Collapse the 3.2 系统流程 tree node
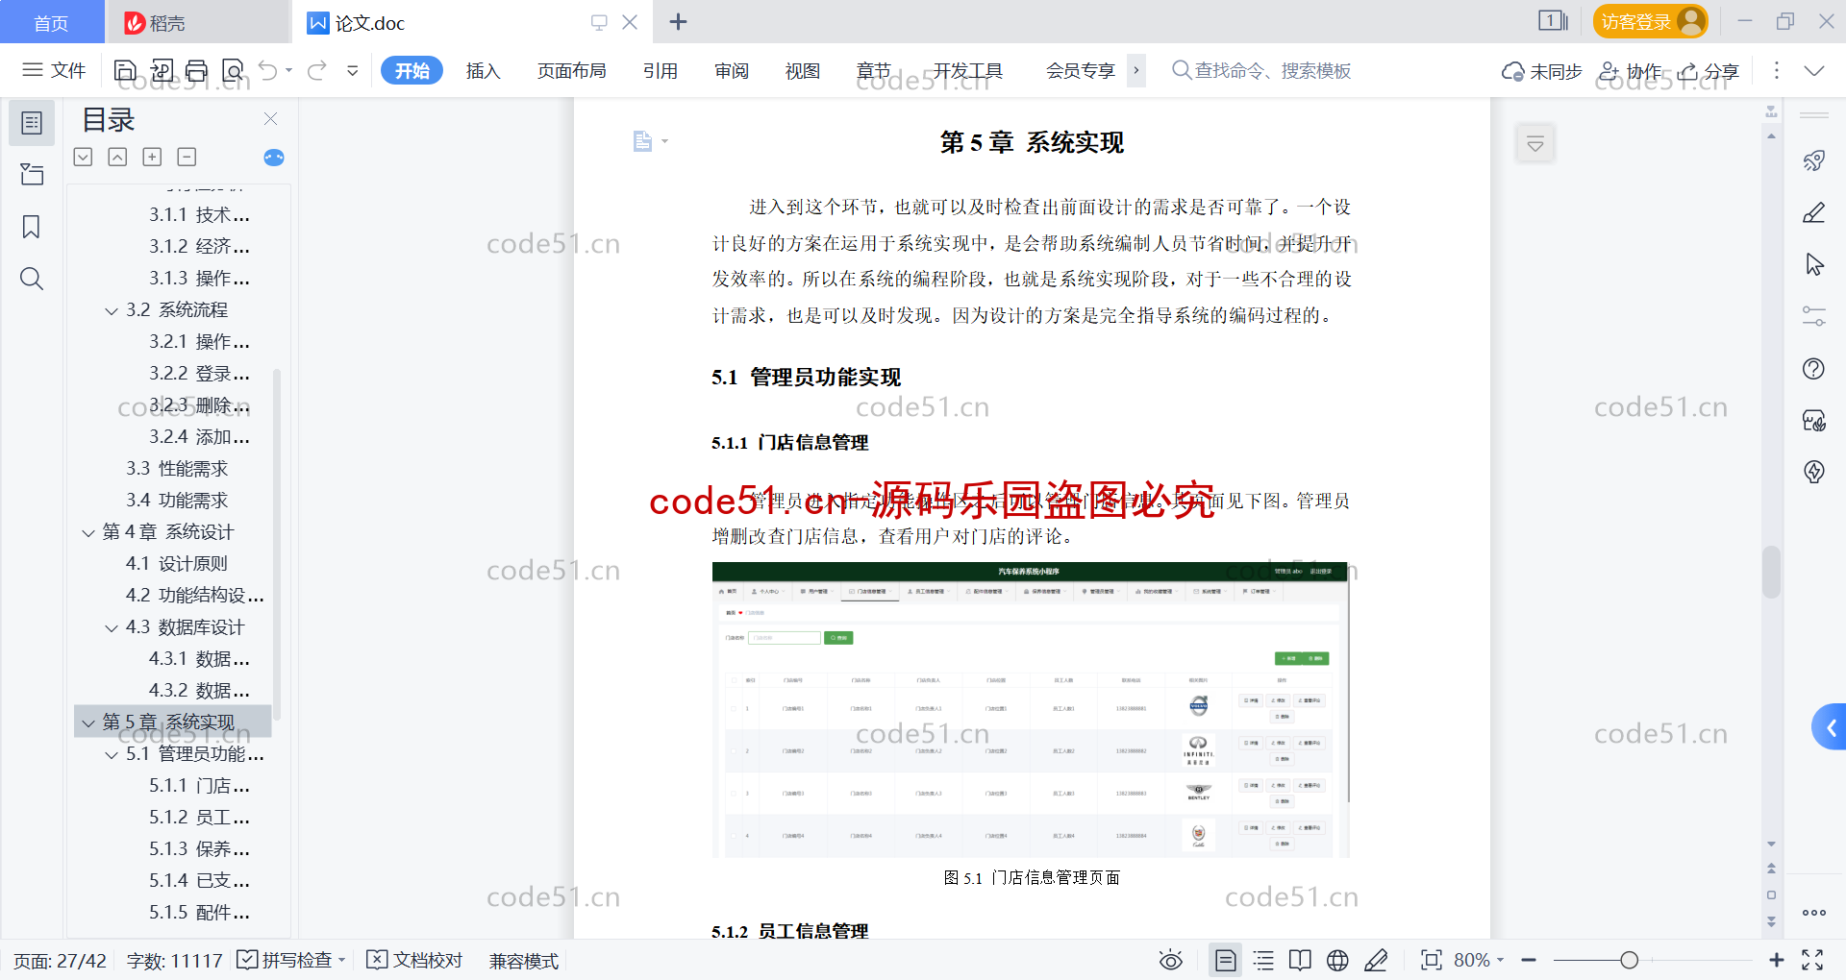 (112, 310)
